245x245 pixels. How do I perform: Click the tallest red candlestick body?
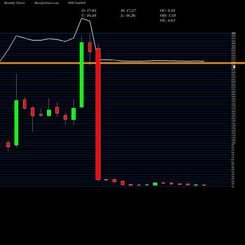point(98,114)
